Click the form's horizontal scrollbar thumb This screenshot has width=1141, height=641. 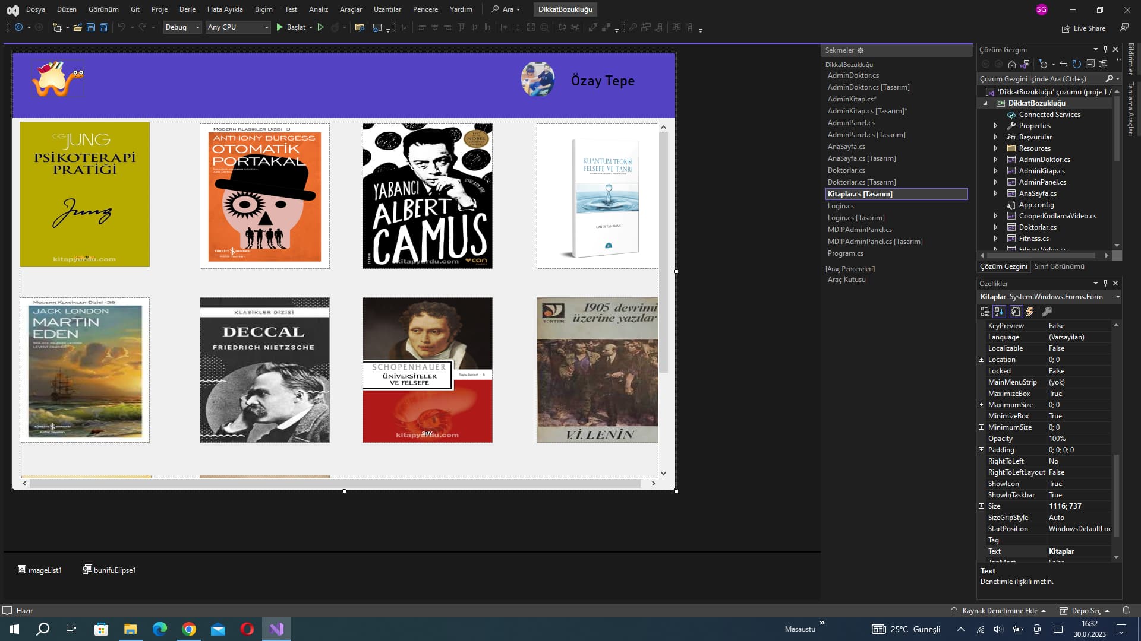pos(335,484)
